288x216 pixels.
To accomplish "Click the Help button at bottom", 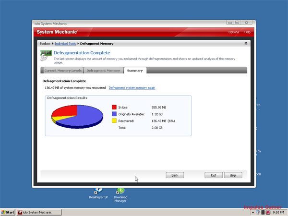I will point(233,175).
